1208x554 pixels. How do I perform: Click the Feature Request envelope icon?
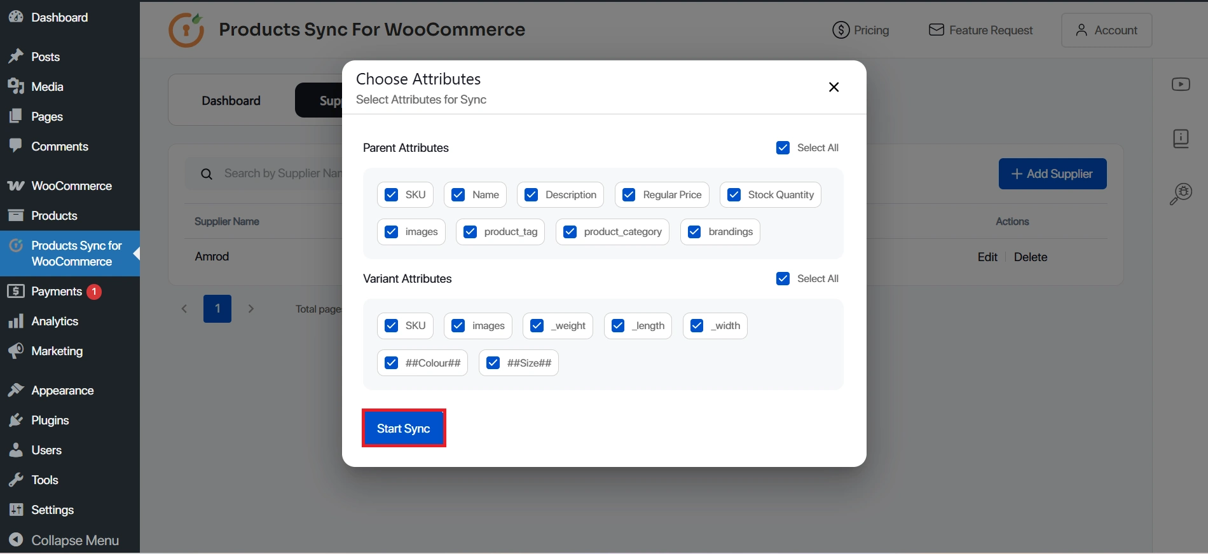coord(936,30)
